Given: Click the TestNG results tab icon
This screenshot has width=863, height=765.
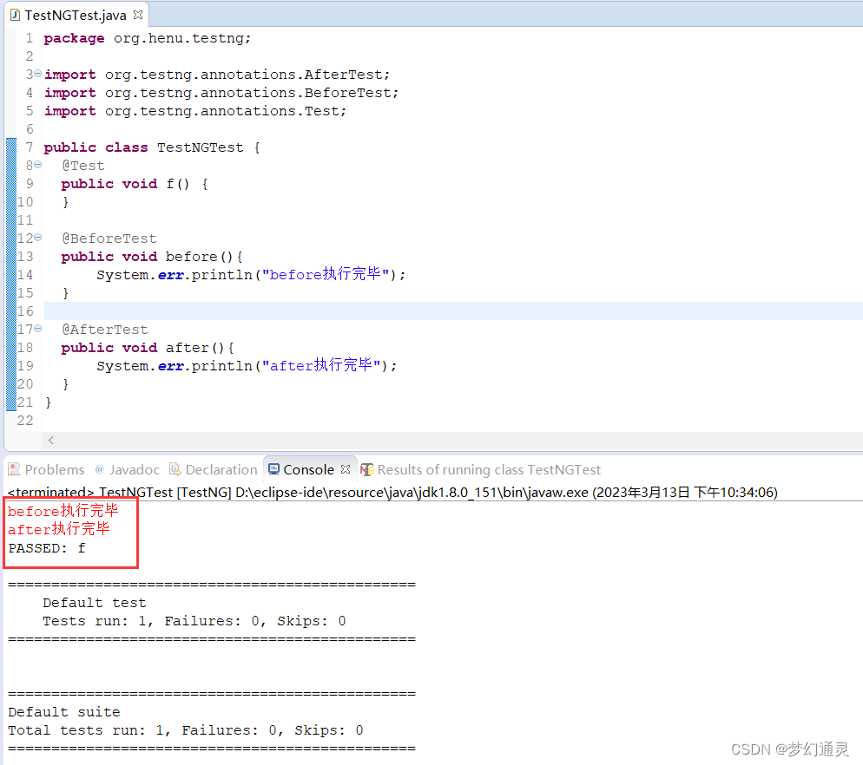Looking at the screenshot, I should click(367, 470).
